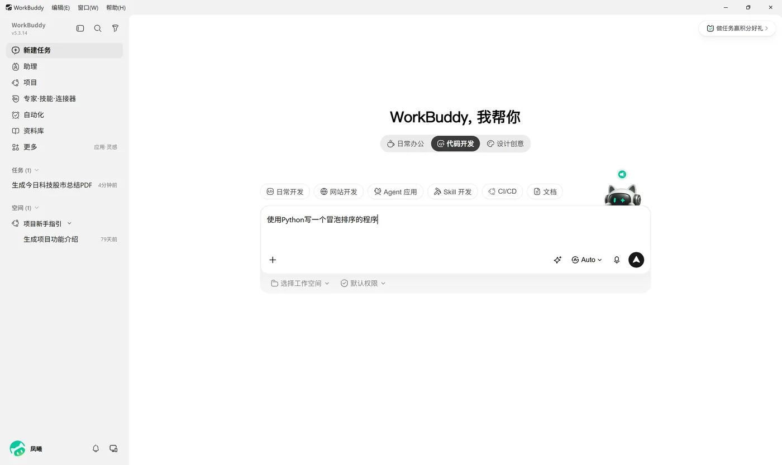Send the prompt with the arrow button

(636, 260)
